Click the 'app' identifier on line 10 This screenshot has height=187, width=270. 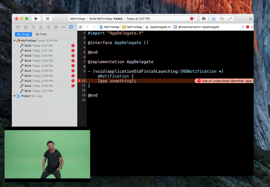click(104, 81)
